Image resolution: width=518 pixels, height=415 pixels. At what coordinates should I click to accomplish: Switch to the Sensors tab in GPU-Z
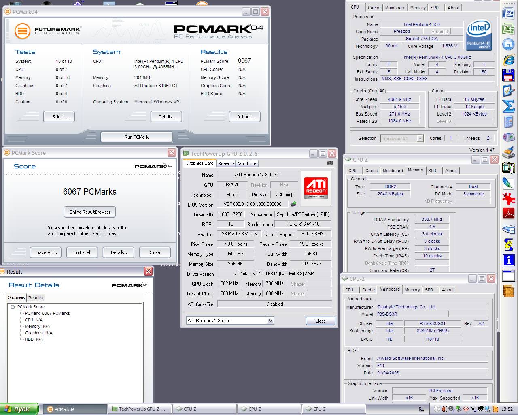pos(226,163)
